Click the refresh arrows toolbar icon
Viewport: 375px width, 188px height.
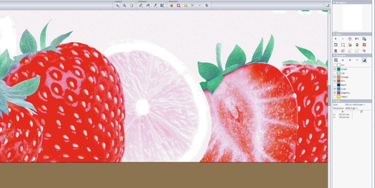pyautogui.click(x=206, y=5)
